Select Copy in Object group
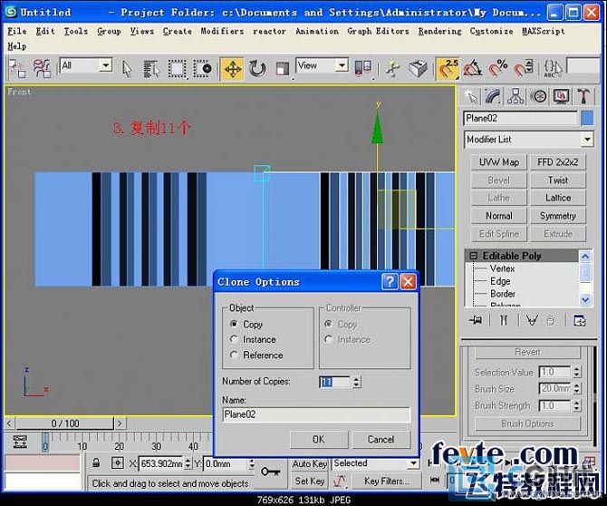The image size is (607, 506). coord(246,324)
